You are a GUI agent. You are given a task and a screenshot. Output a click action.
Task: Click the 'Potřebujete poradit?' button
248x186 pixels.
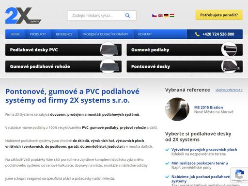[219, 15]
